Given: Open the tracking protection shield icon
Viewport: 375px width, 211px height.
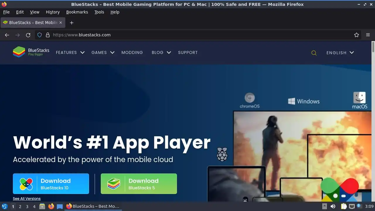Looking at the screenshot, I should pos(40,35).
